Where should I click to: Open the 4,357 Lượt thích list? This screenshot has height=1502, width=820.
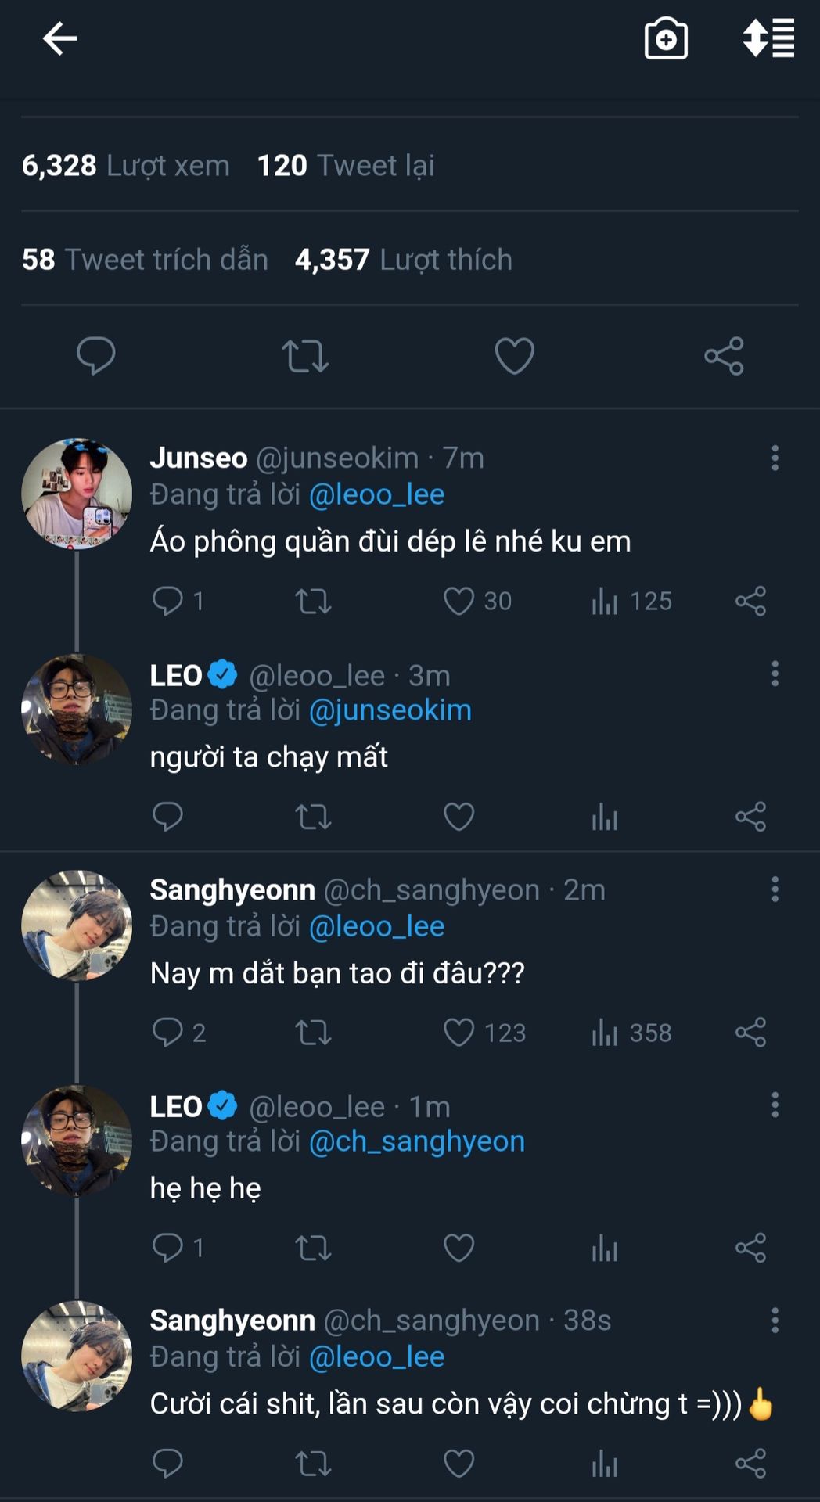pos(403,260)
